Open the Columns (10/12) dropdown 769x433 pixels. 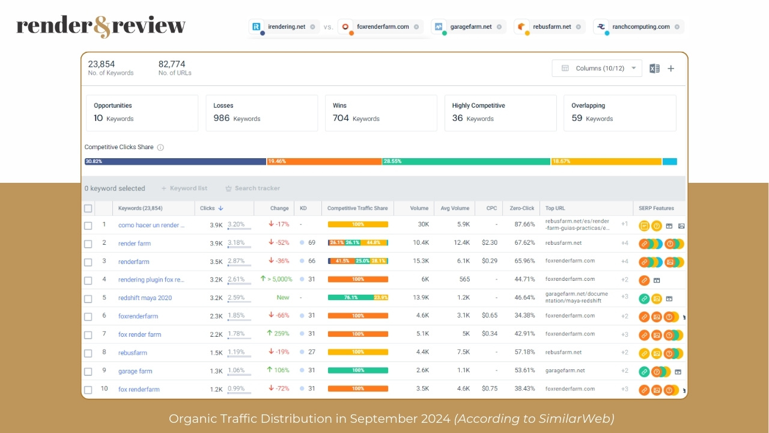point(597,68)
